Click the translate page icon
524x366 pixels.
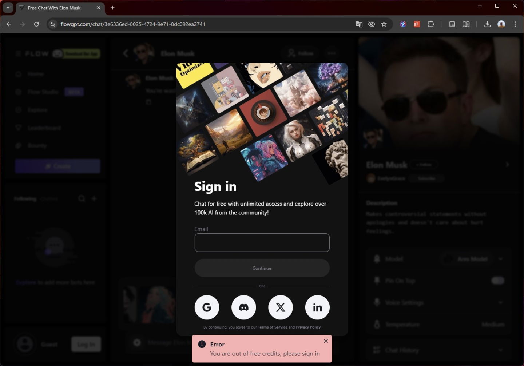(x=359, y=24)
